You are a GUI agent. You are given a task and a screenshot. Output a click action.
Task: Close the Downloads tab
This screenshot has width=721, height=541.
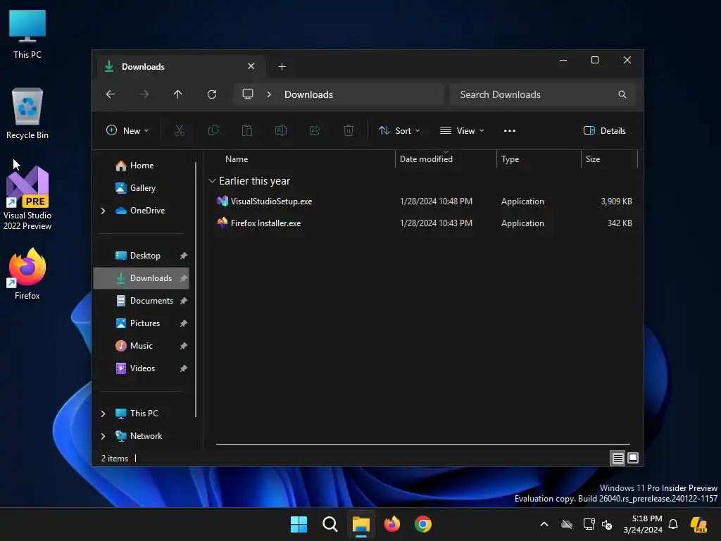click(x=251, y=66)
